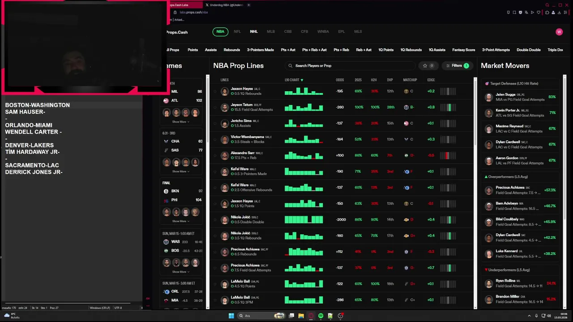Open Bam Adebayo overperformer entry
This screenshot has height=322, width=573.
point(521,206)
